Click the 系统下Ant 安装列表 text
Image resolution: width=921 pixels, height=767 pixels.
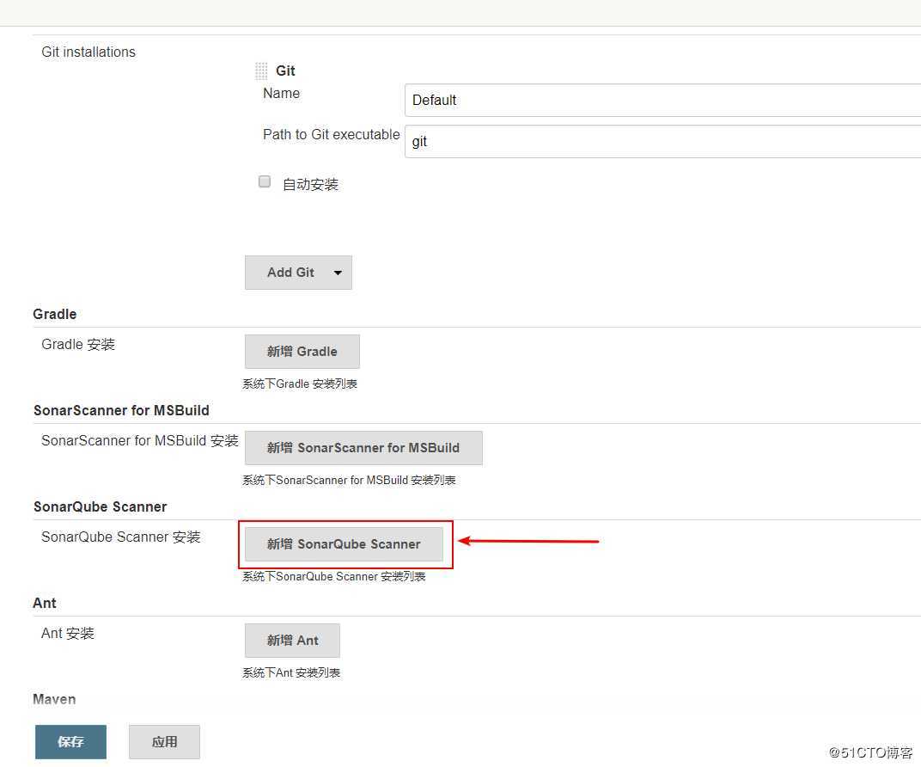(x=291, y=673)
